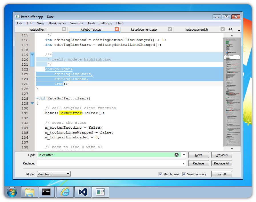
Task: Click the "call original clear function" comment
Action: pos(81,108)
